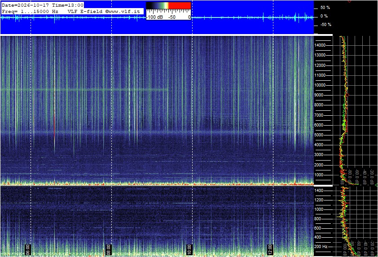Click the Date=2026-10-17 Time=13:00 header text
This screenshot has width=378, height=257.
[43, 5]
